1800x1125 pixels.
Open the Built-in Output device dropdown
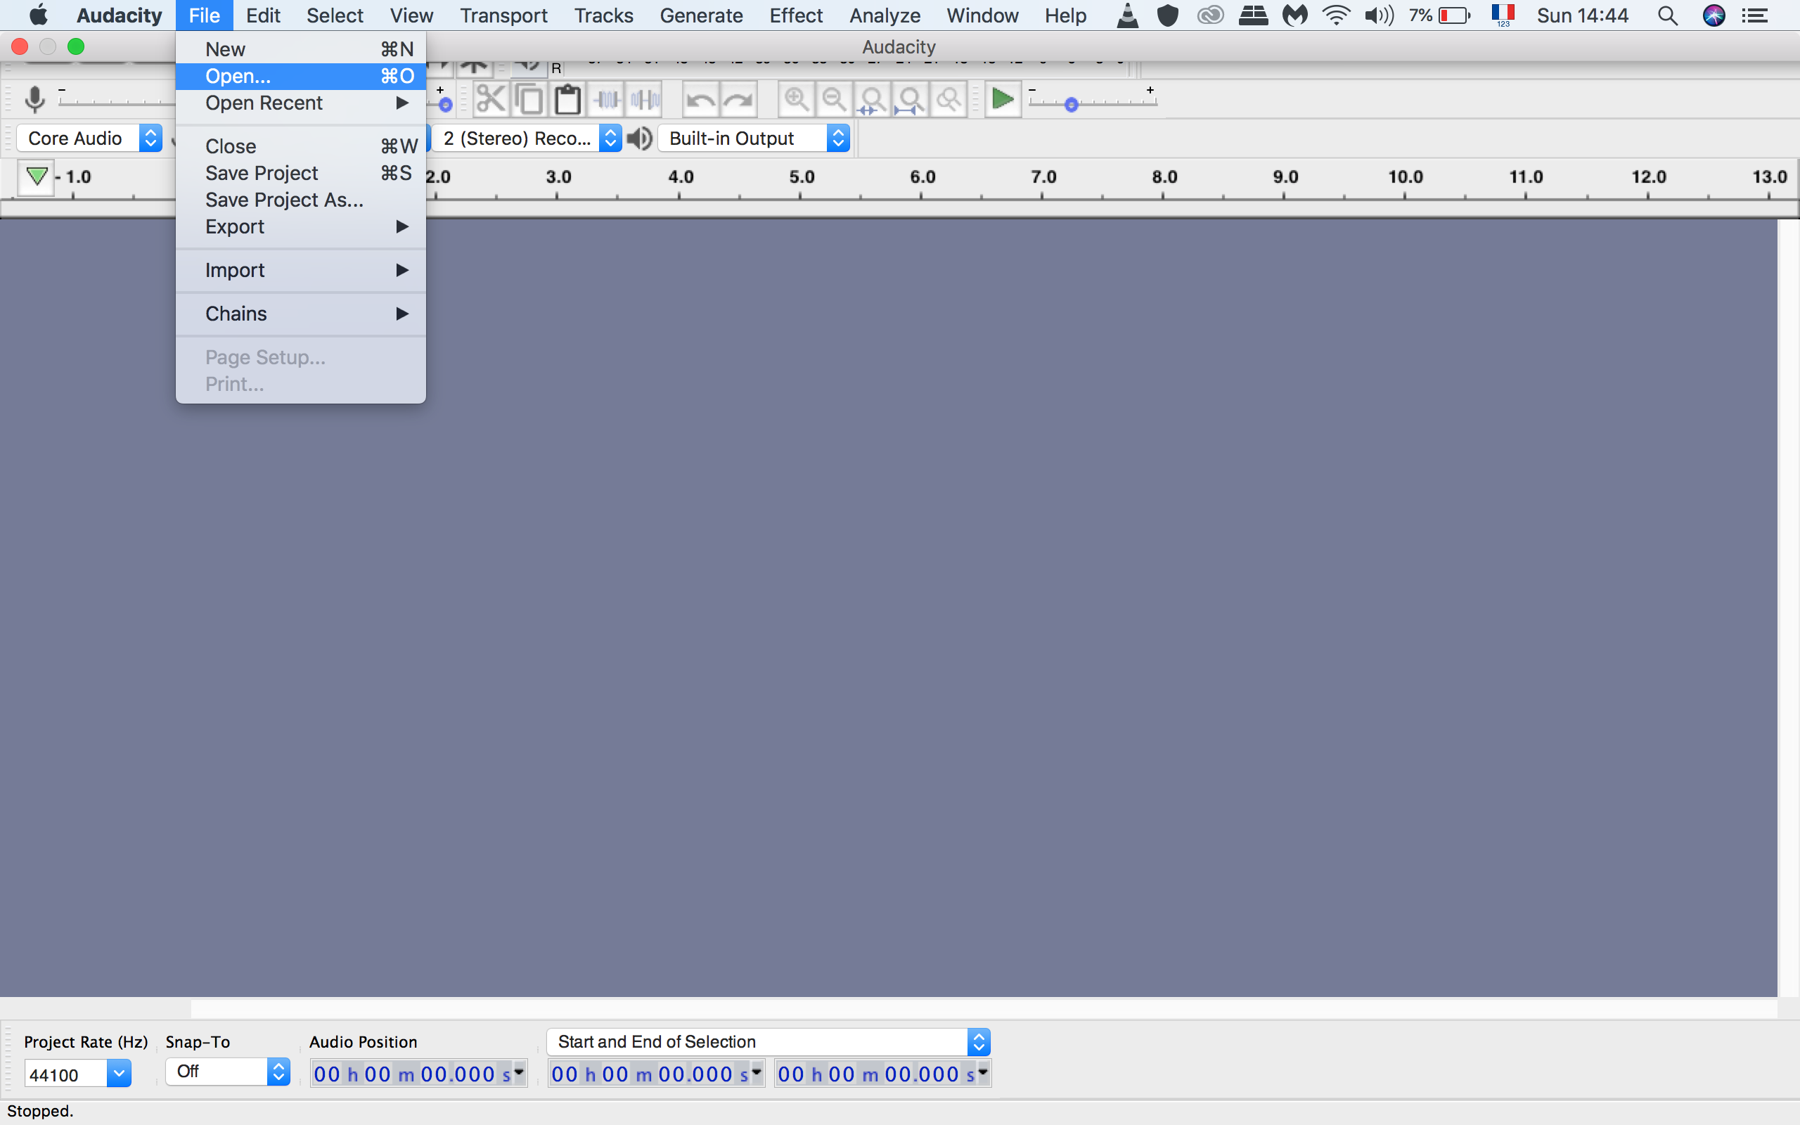click(x=754, y=139)
